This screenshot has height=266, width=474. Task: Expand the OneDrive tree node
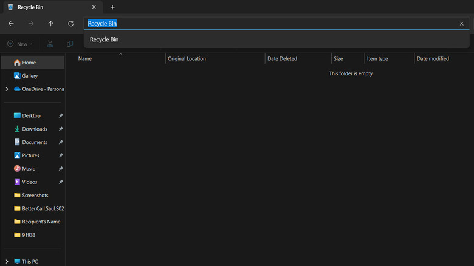pos(7,89)
